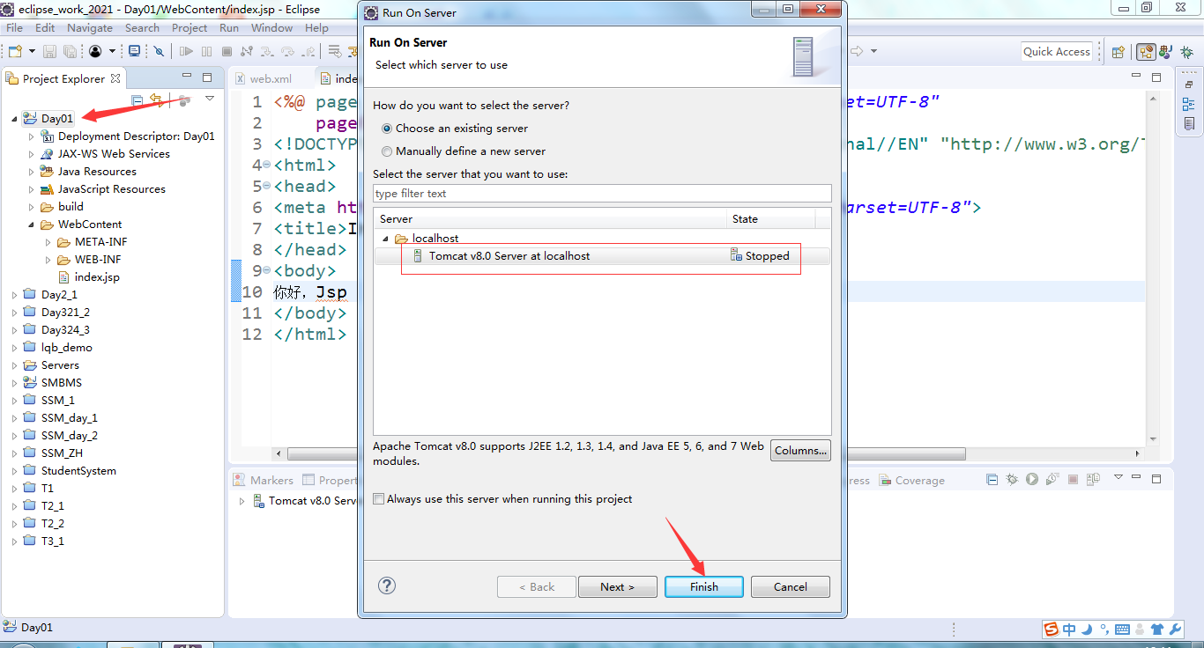The height and width of the screenshot is (648, 1204).
Task: Click the Sogou soft keyboard icon
Action: 1122,630
